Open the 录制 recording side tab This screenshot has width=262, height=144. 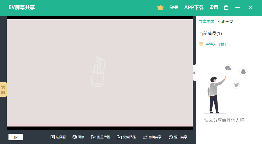click(3, 89)
